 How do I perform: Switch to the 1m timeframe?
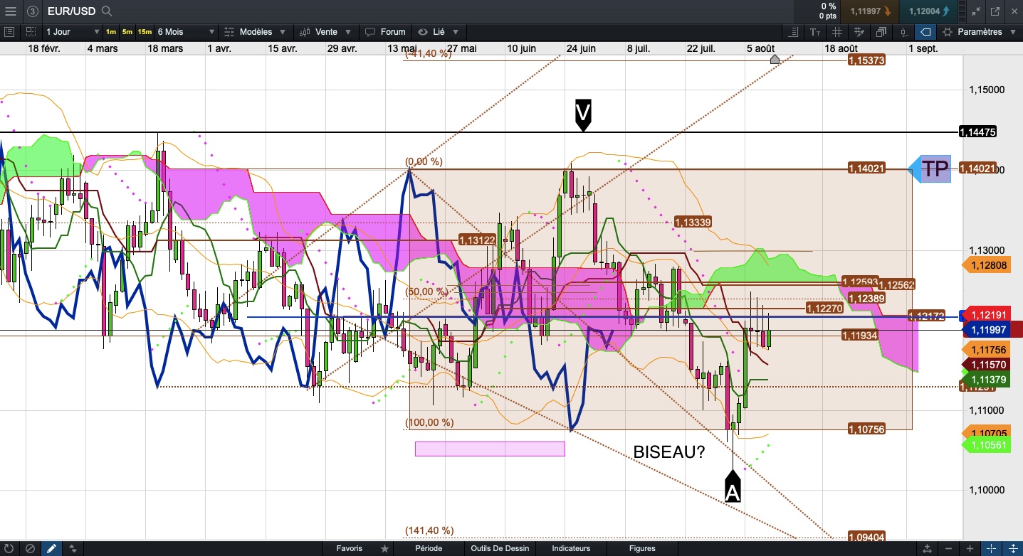111,32
